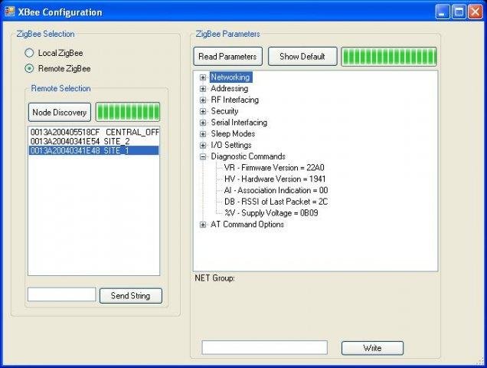This screenshot has height=368, width=487.
Task: Select the Networking tree label
Action: point(230,77)
